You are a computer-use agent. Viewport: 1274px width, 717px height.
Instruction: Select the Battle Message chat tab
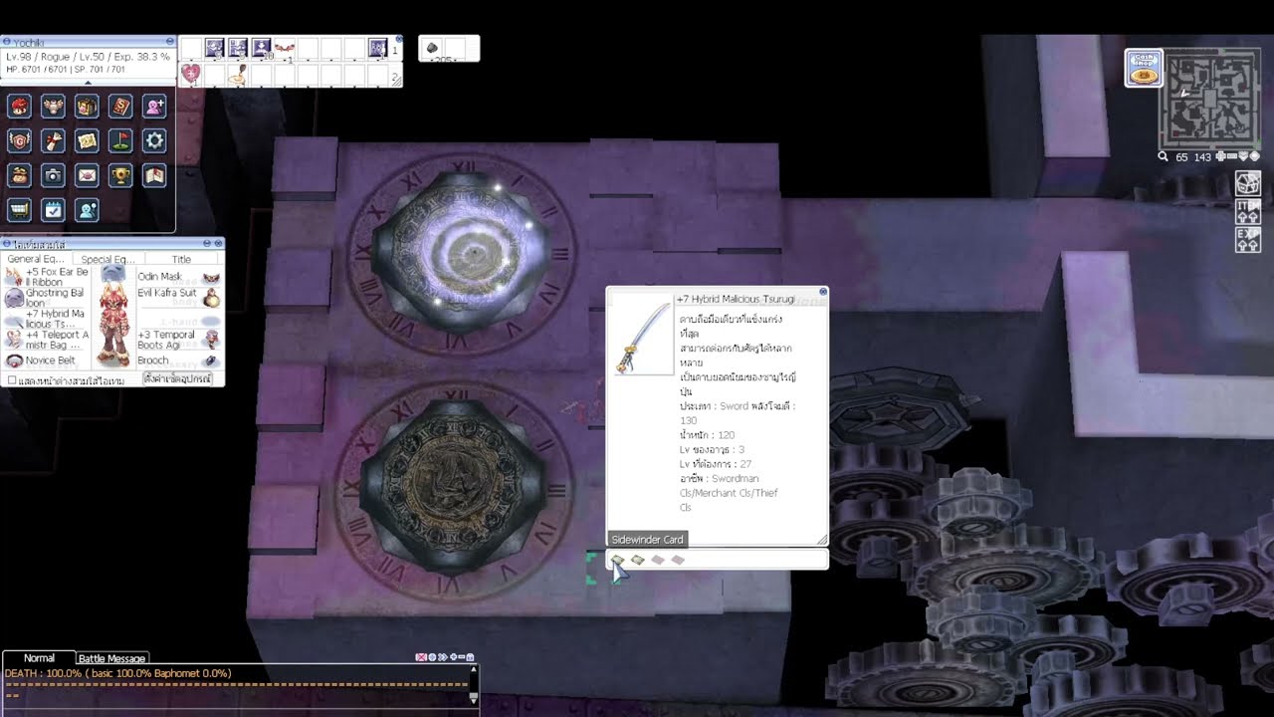(112, 658)
